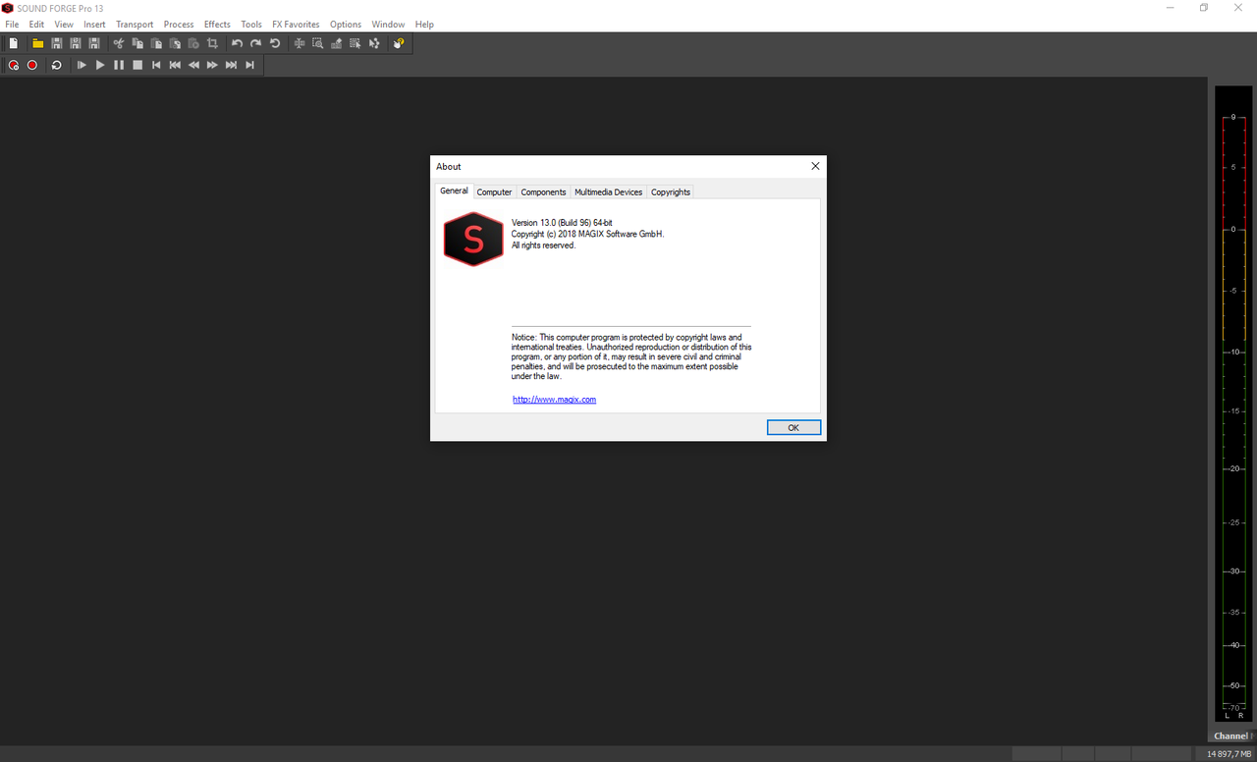The width and height of the screenshot is (1257, 762).
Task: Open the Edit menu
Action: coord(36,25)
